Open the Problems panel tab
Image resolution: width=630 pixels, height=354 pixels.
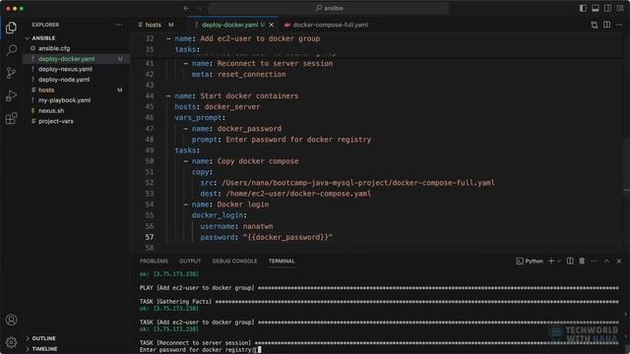point(154,262)
